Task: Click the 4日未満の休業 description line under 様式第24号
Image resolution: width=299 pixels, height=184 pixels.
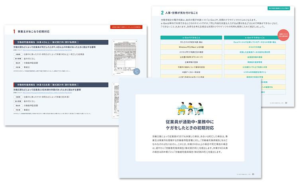Action: click(47, 90)
